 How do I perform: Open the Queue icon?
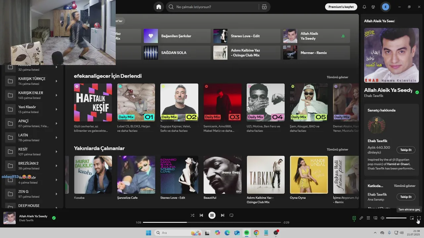point(368,218)
